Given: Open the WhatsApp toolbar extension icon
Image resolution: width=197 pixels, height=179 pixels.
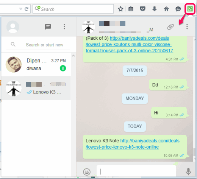Looking at the screenshot, I should (x=190, y=9).
